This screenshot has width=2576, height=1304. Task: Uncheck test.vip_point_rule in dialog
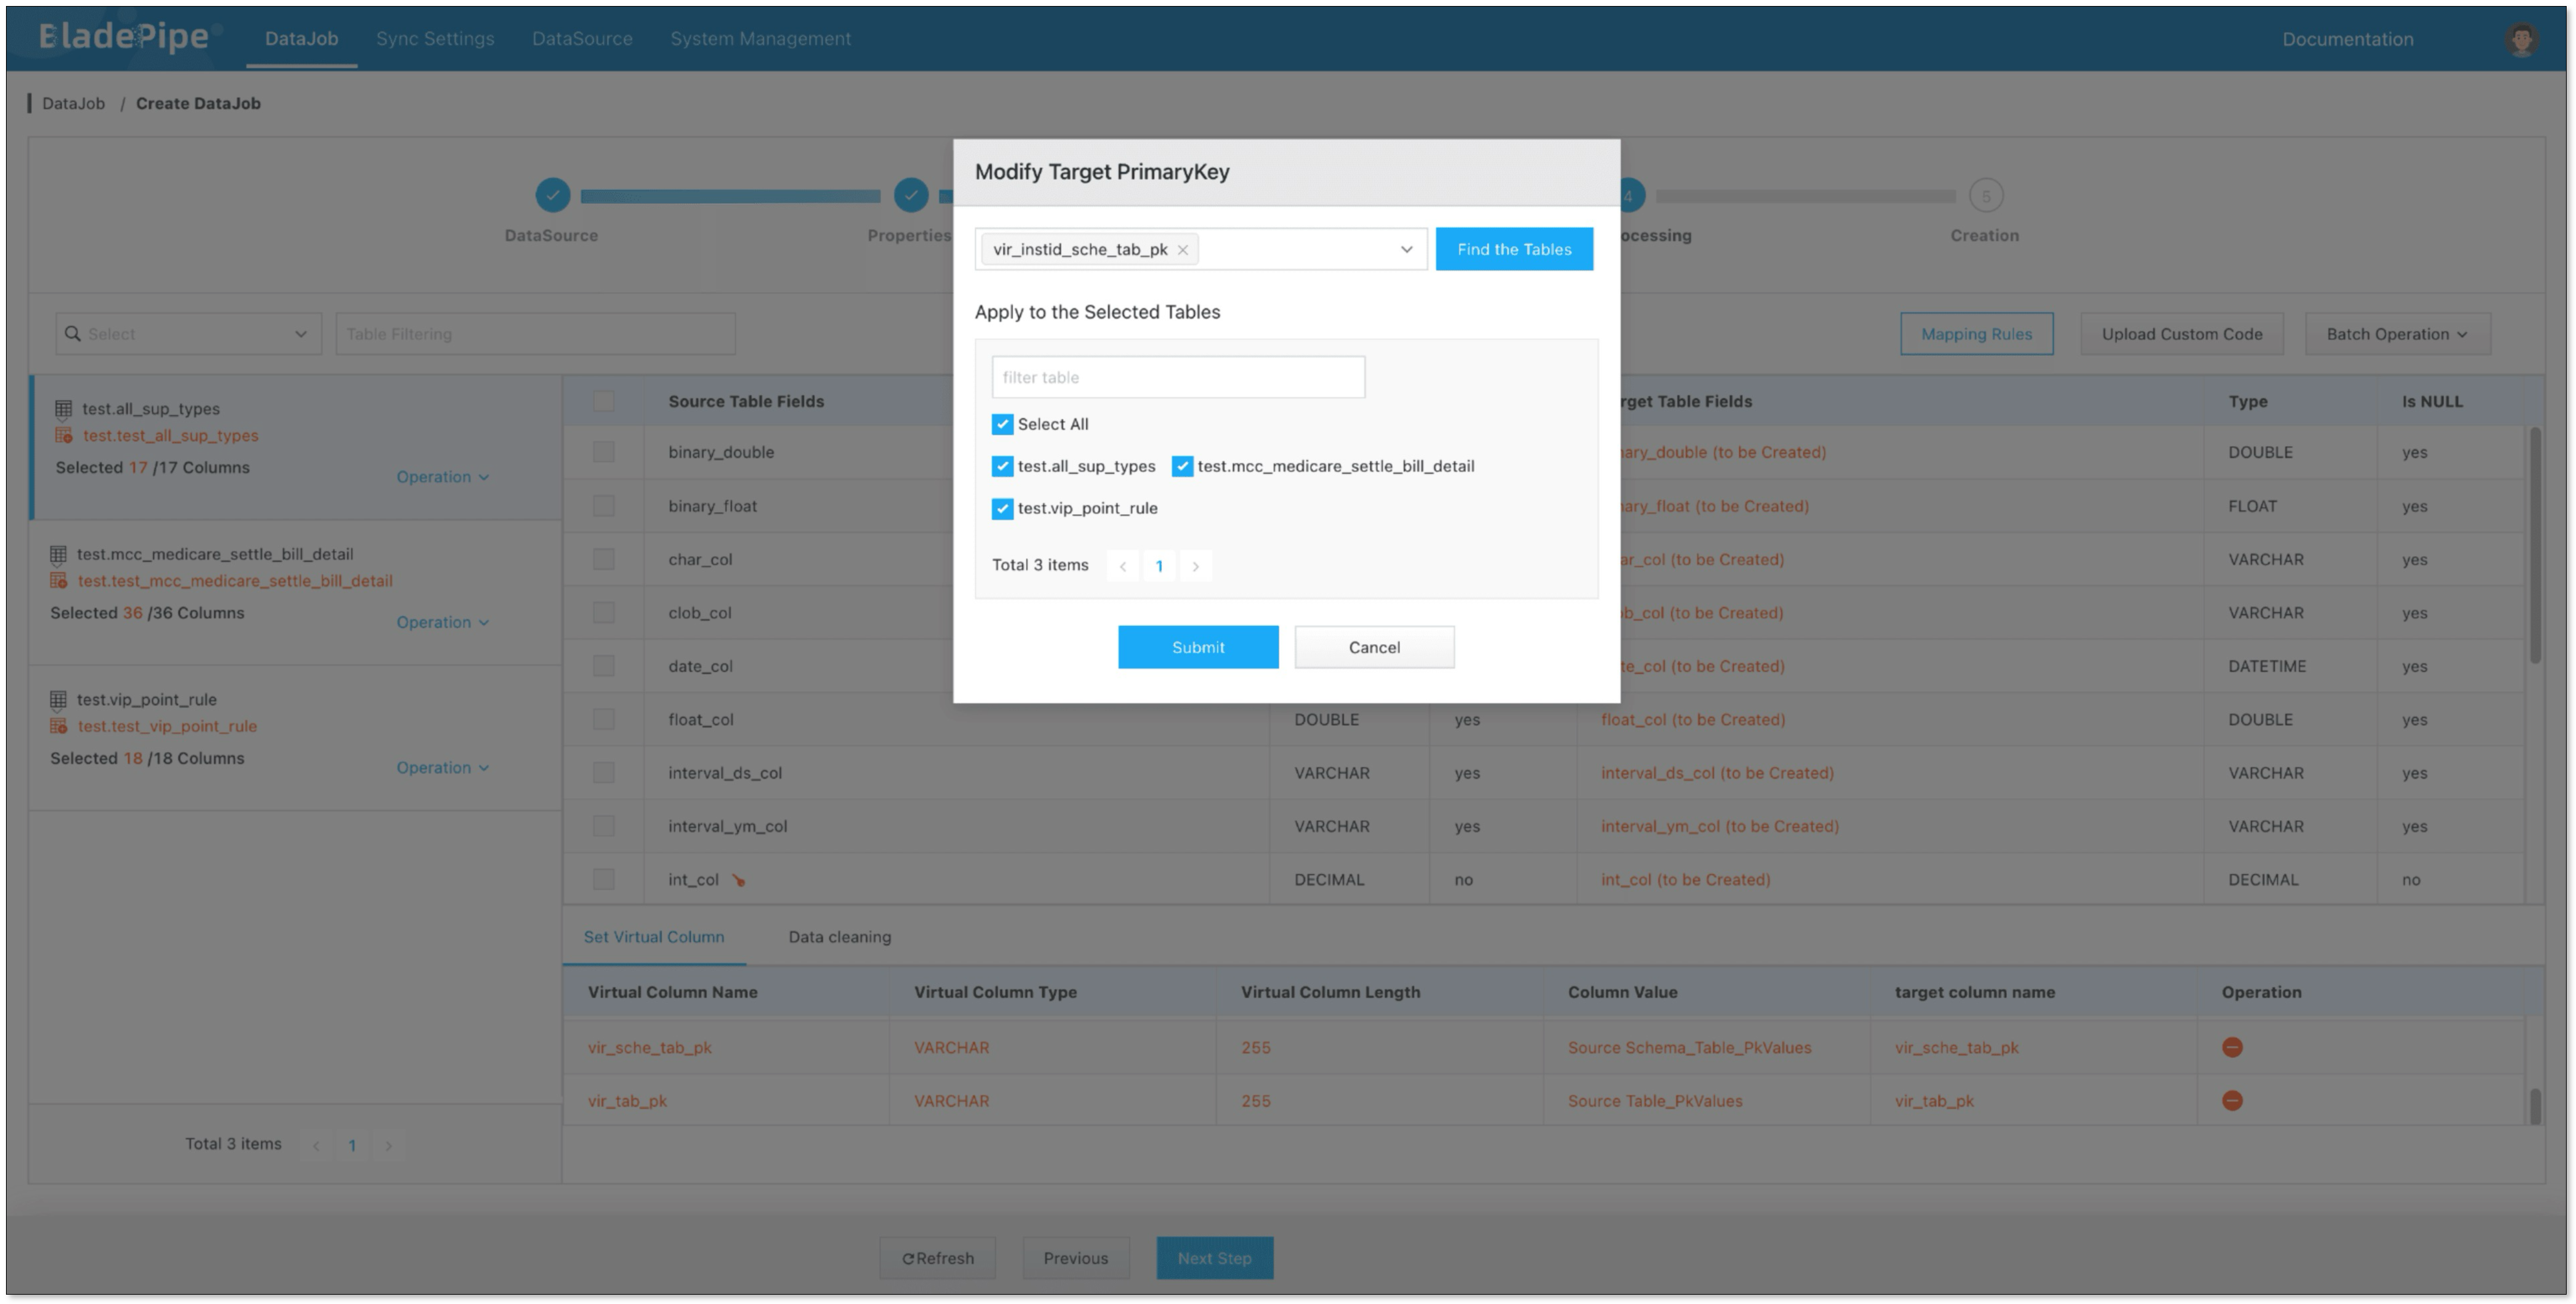tap(1002, 509)
